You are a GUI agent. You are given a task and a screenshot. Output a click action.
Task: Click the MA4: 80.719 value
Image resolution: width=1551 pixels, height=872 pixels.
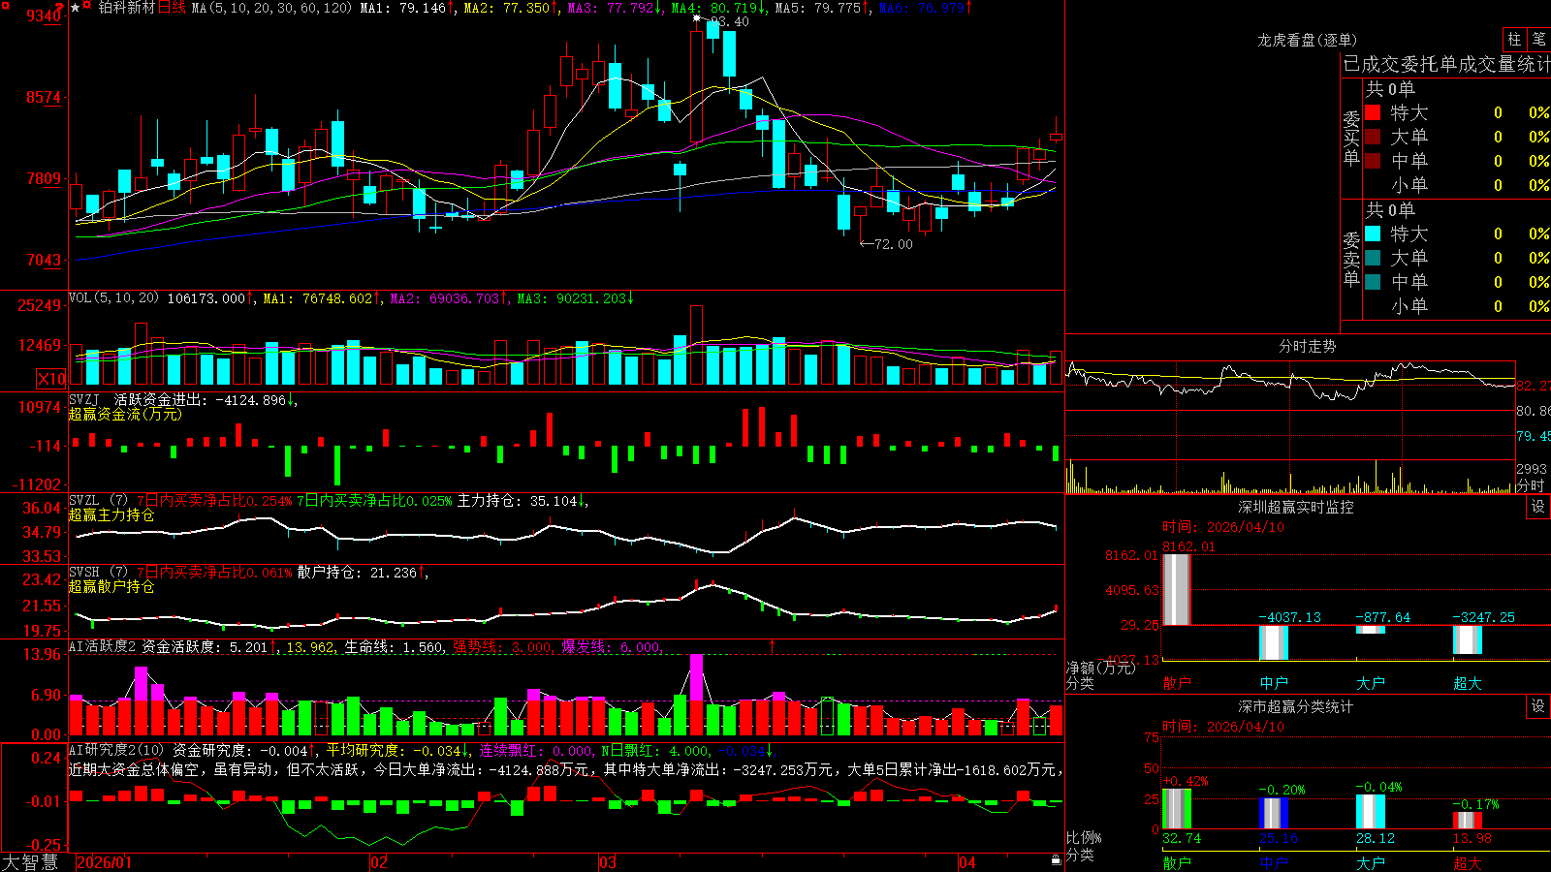(x=718, y=8)
